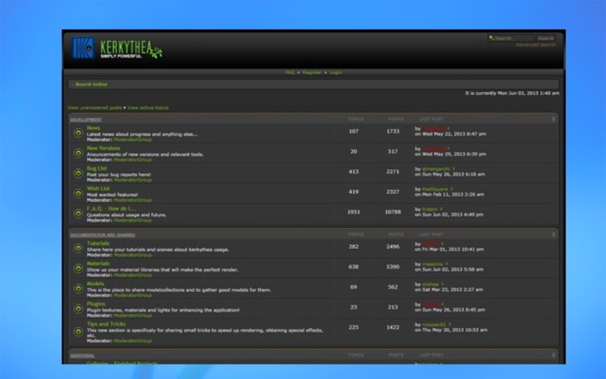The height and width of the screenshot is (379, 606).
Task: Collapse the DOCUMENTATION AND SHARING section
Action: click(555, 233)
